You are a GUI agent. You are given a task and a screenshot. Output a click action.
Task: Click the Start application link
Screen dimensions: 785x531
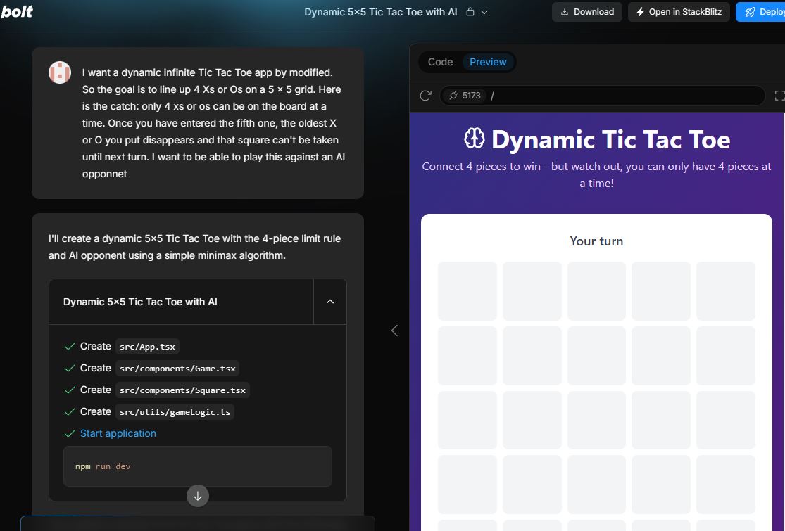pyautogui.click(x=118, y=433)
